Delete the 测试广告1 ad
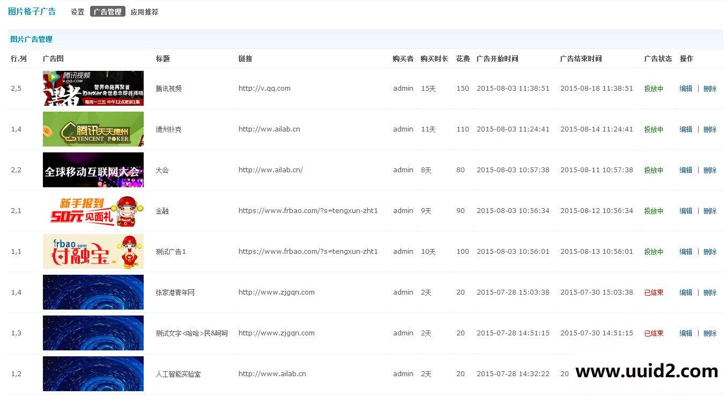The image size is (727, 396). tap(710, 251)
